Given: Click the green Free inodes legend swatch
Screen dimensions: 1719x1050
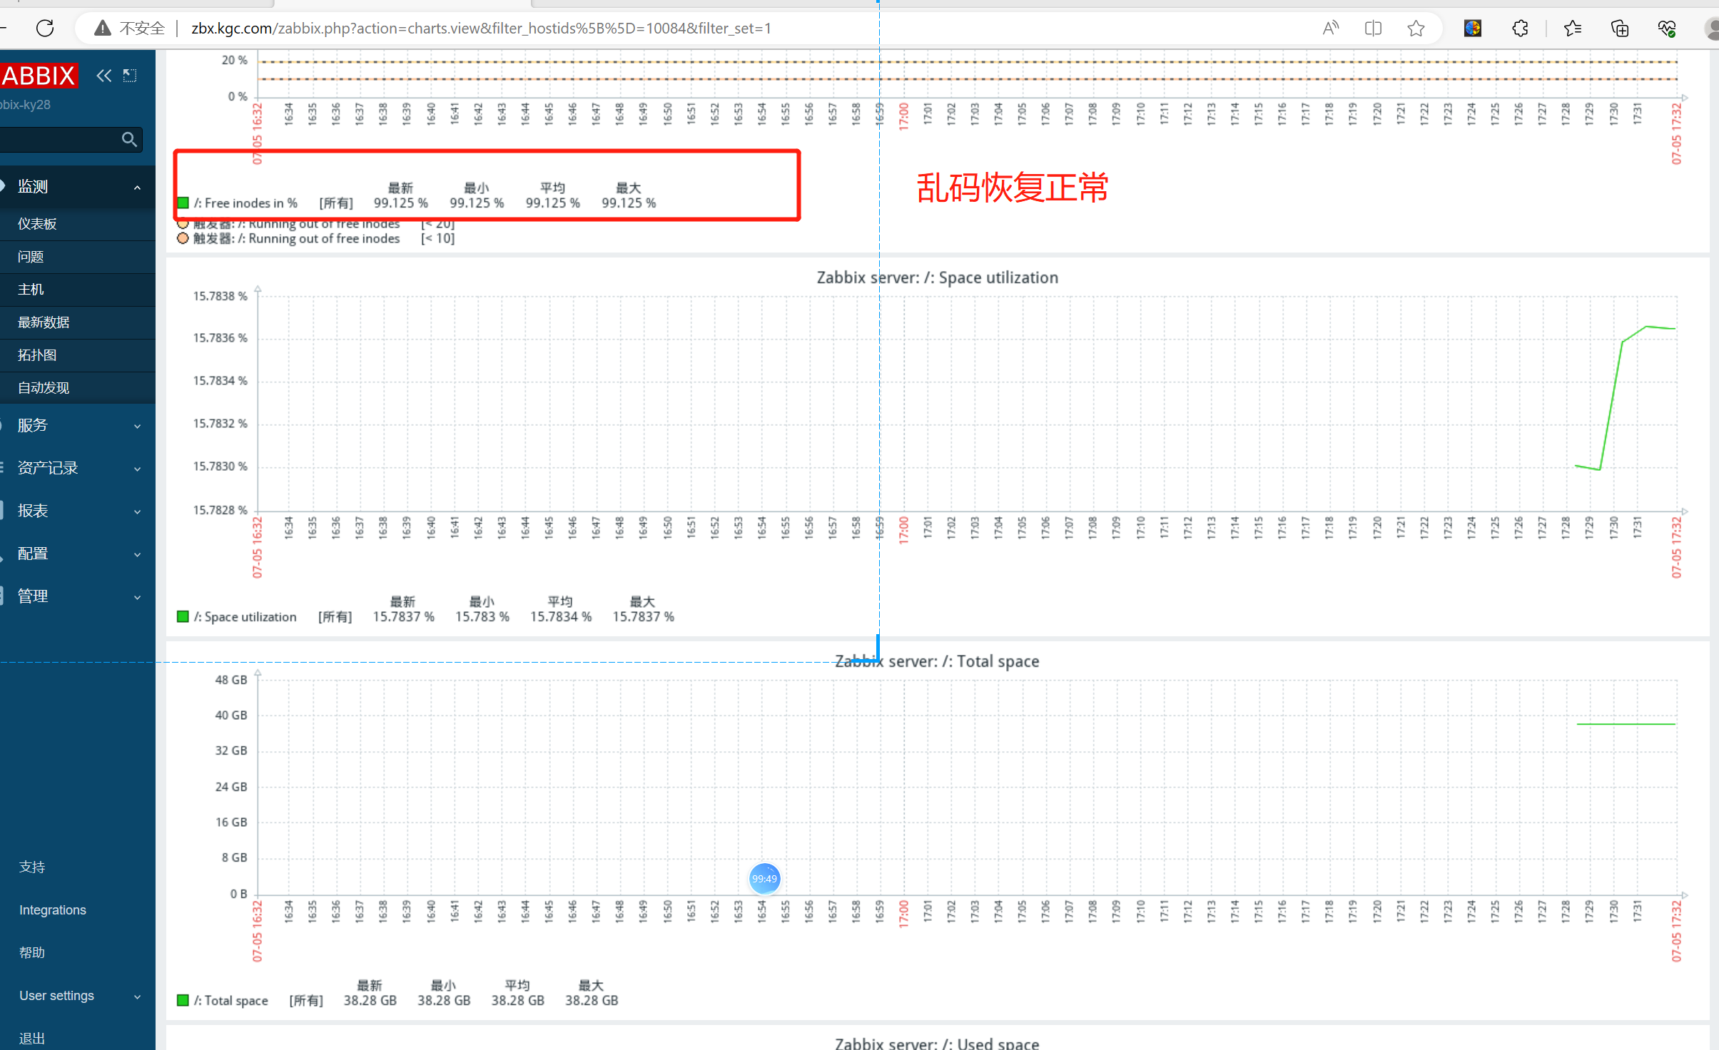Looking at the screenshot, I should pos(183,203).
